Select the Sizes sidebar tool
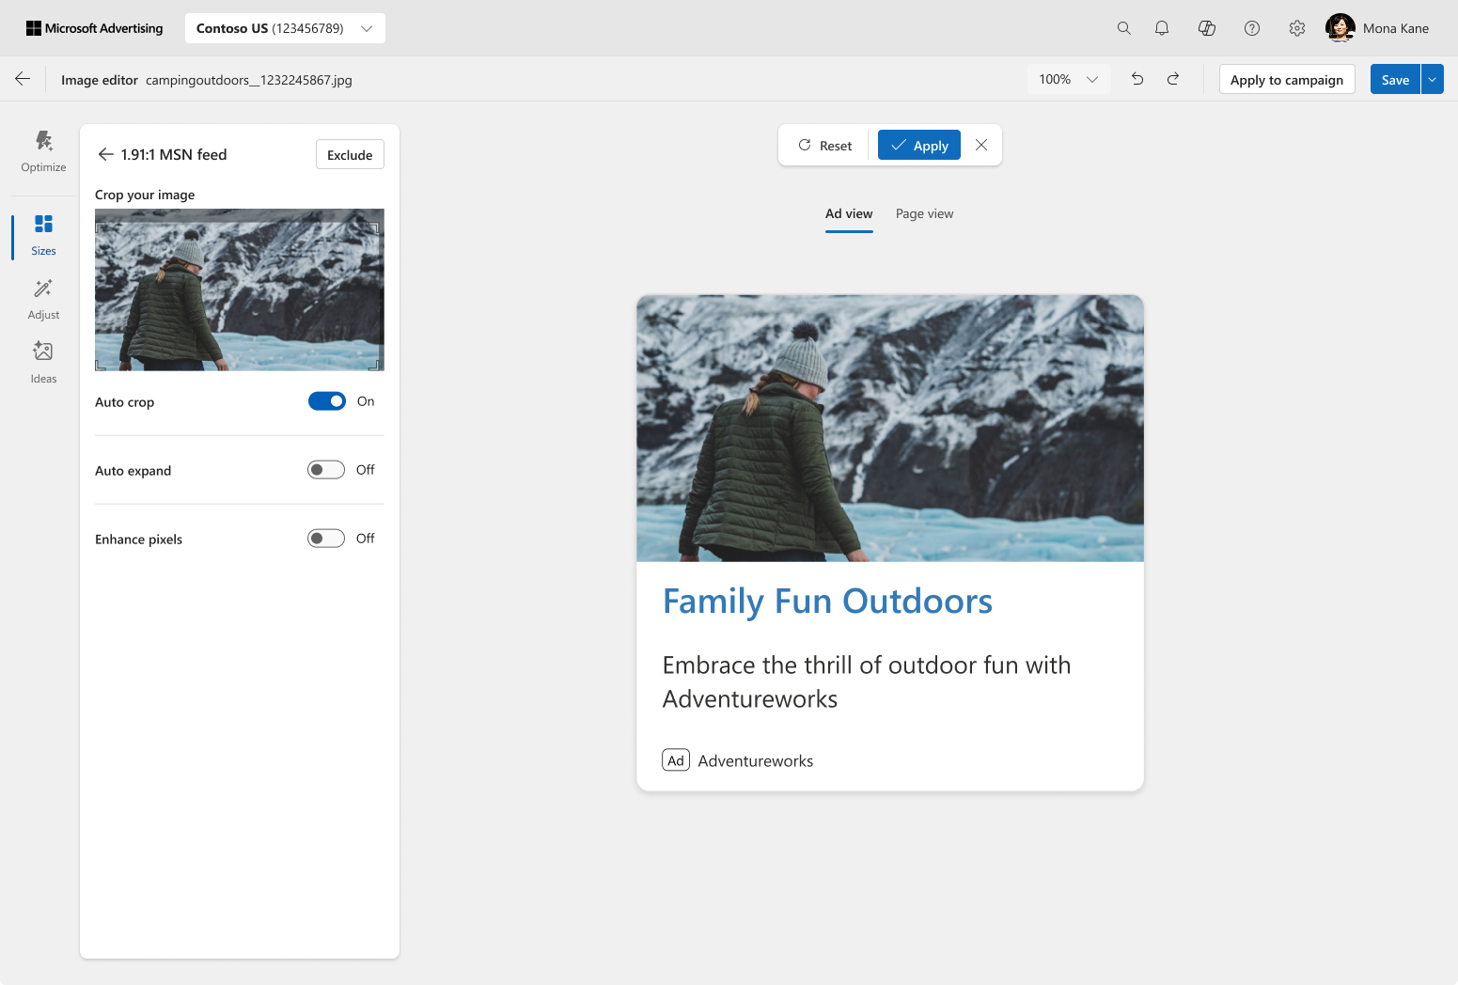The height and width of the screenshot is (985, 1458). tap(43, 235)
